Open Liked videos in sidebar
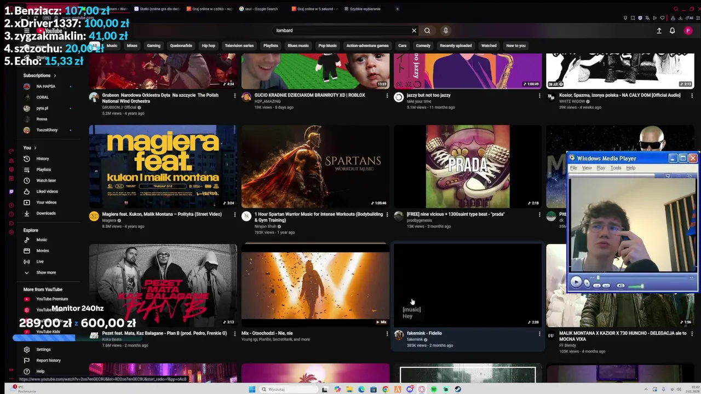Viewport: 701px width, 394px height. (47, 192)
